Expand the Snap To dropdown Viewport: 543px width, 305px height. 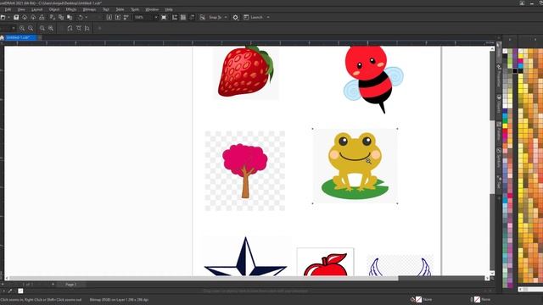[226, 17]
